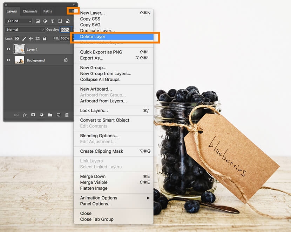
Task: Click the adjustment layer filter icon
Action: point(45,21)
